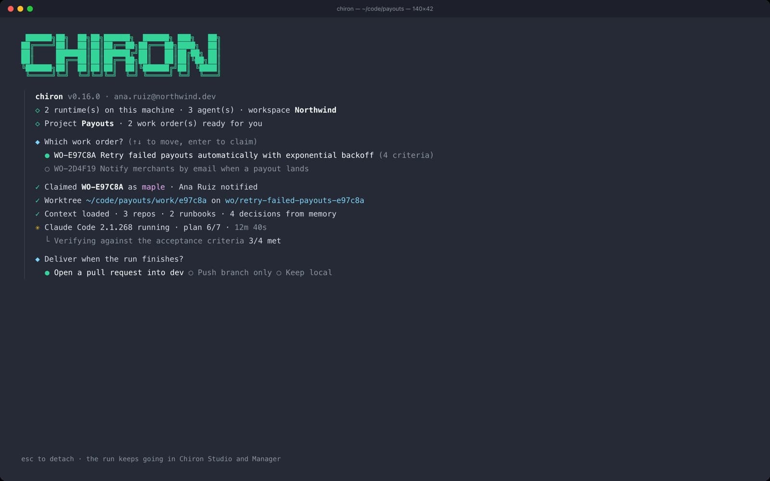Viewport: 770px width, 481px height.
Task: Click the CHIRON ASCII logo
Action: point(120,55)
